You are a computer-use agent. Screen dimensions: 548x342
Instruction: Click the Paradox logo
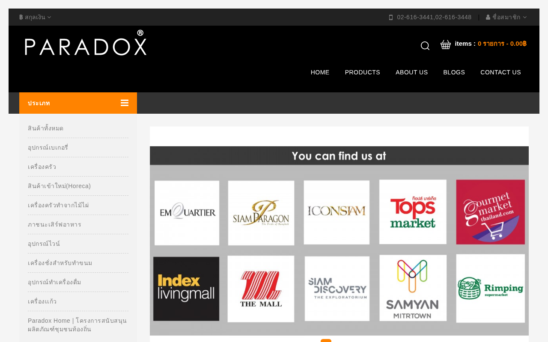pyautogui.click(x=86, y=43)
